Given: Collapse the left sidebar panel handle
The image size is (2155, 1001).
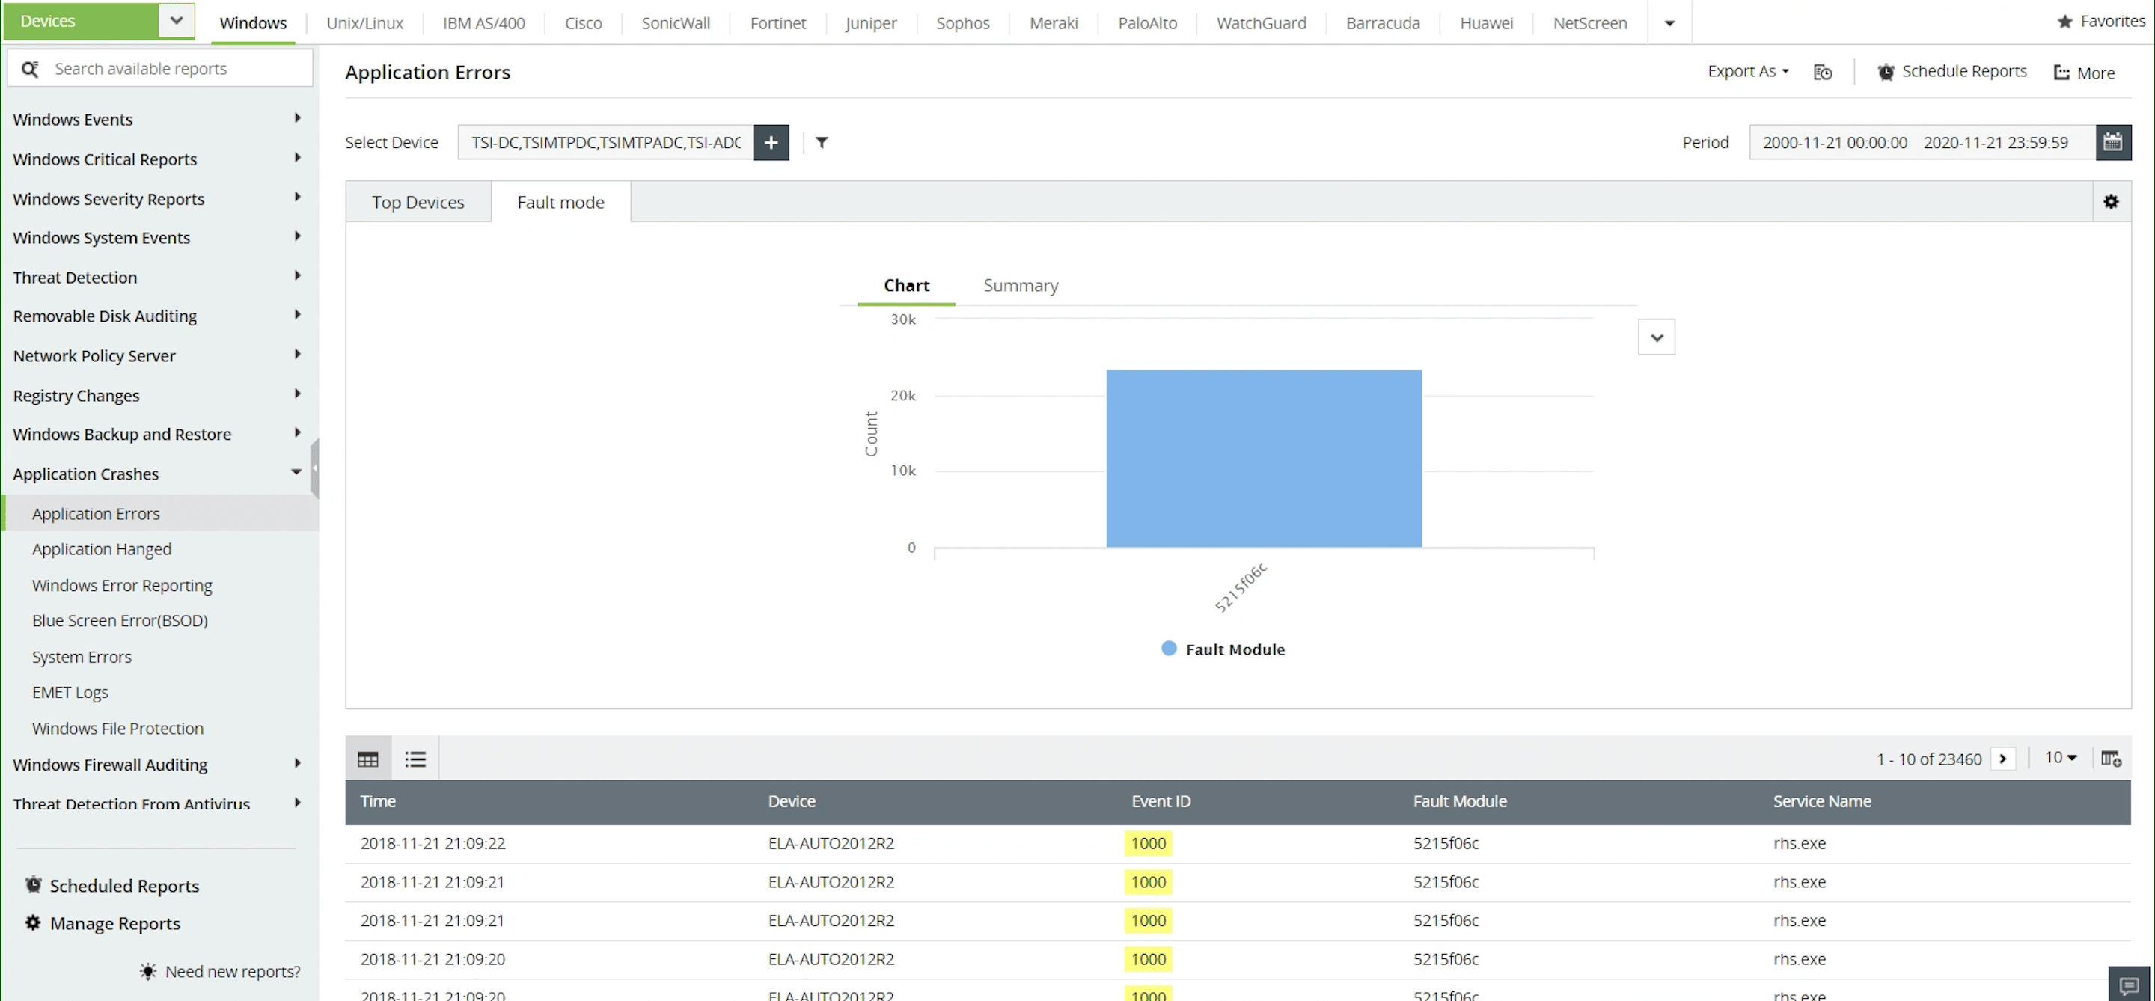Looking at the screenshot, I should (x=314, y=468).
